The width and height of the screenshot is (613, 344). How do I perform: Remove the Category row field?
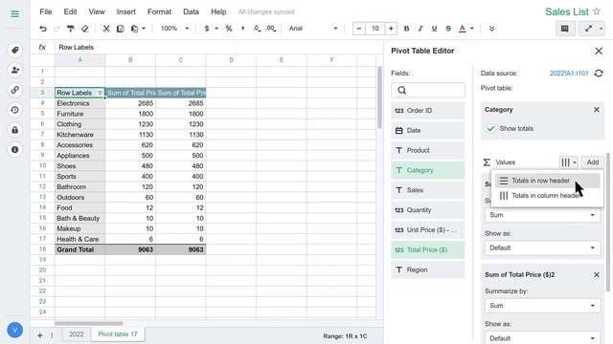coord(597,110)
